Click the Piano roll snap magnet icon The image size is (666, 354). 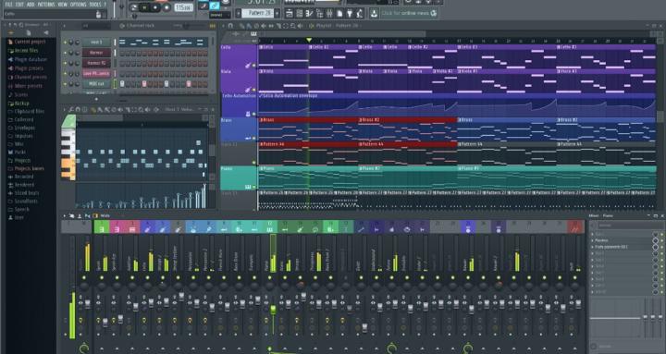click(78, 109)
